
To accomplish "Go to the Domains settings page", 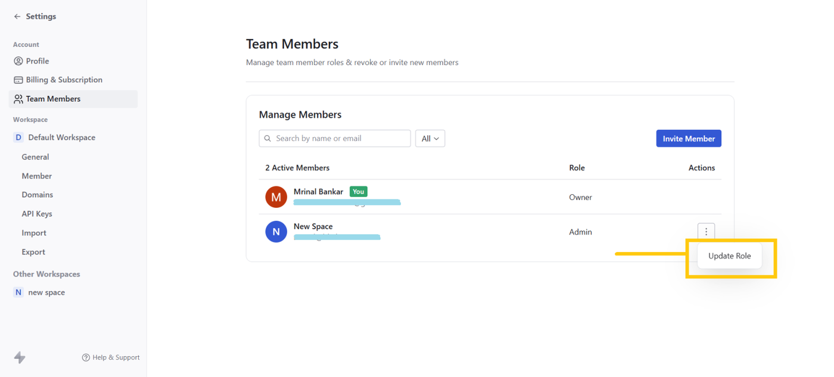I will coord(37,195).
